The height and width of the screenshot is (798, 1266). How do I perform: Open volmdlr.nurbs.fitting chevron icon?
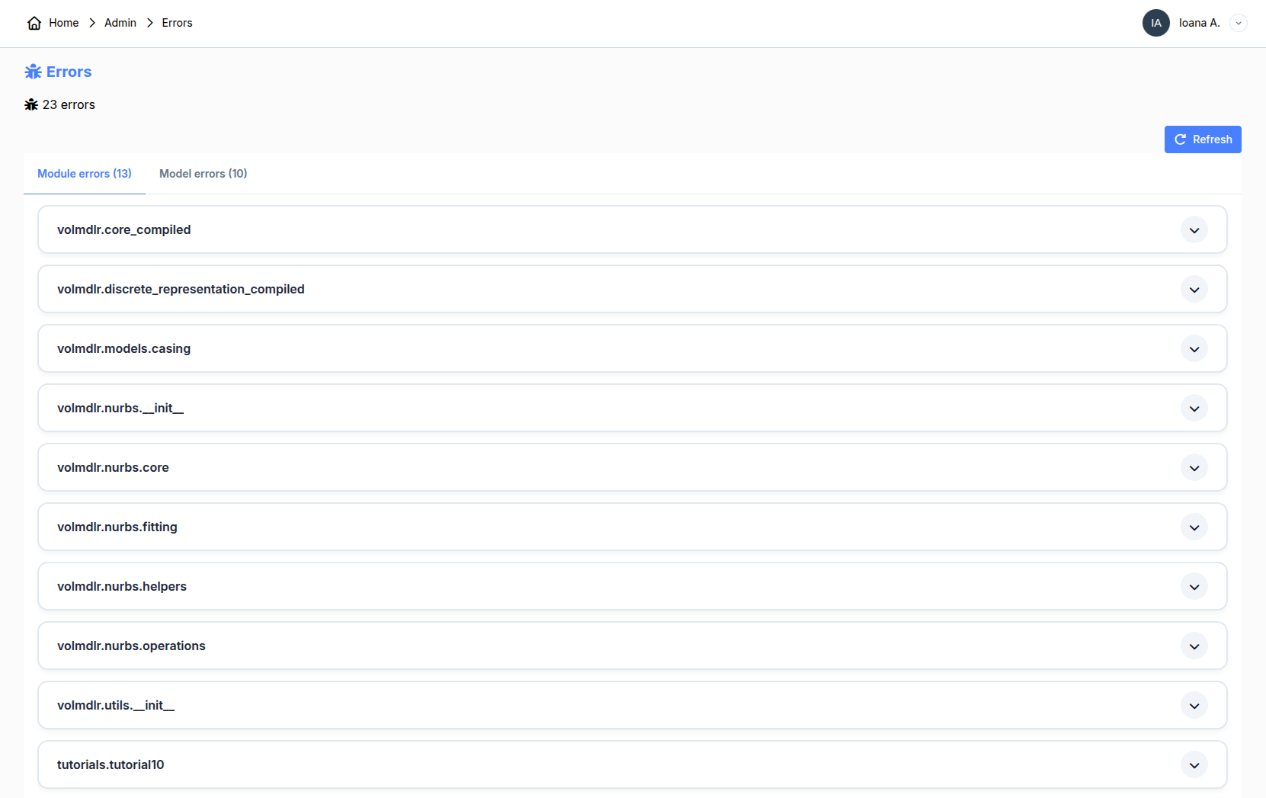pyautogui.click(x=1194, y=527)
